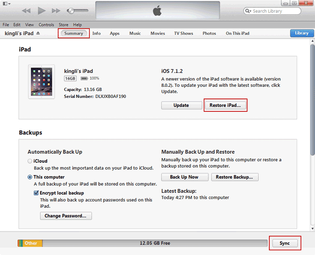Click the blue Library button
Viewport: 315px width, 255px height.
(x=302, y=34)
